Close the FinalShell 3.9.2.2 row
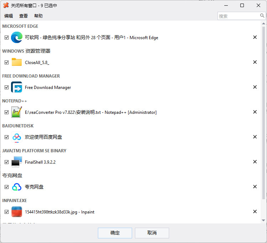The width and height of the screenshot is (267, 243). [x=255, y=162]
